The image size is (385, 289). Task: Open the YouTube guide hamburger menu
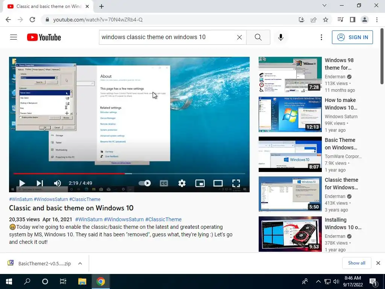[x=14, y=37]
